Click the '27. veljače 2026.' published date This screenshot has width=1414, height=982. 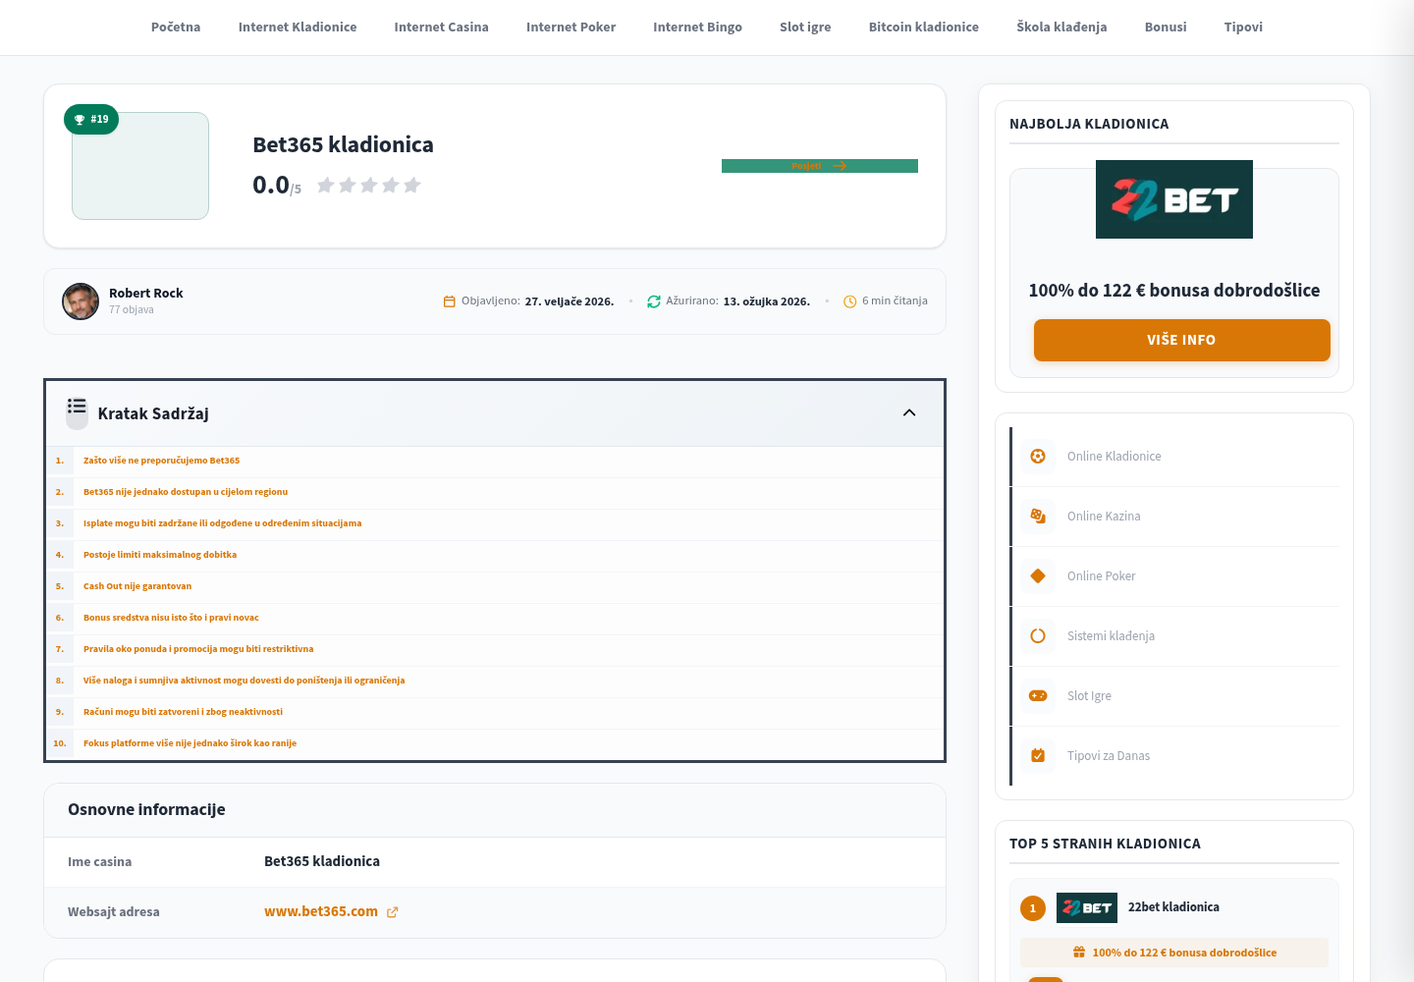pyautogui.click(x=570, y=301)
